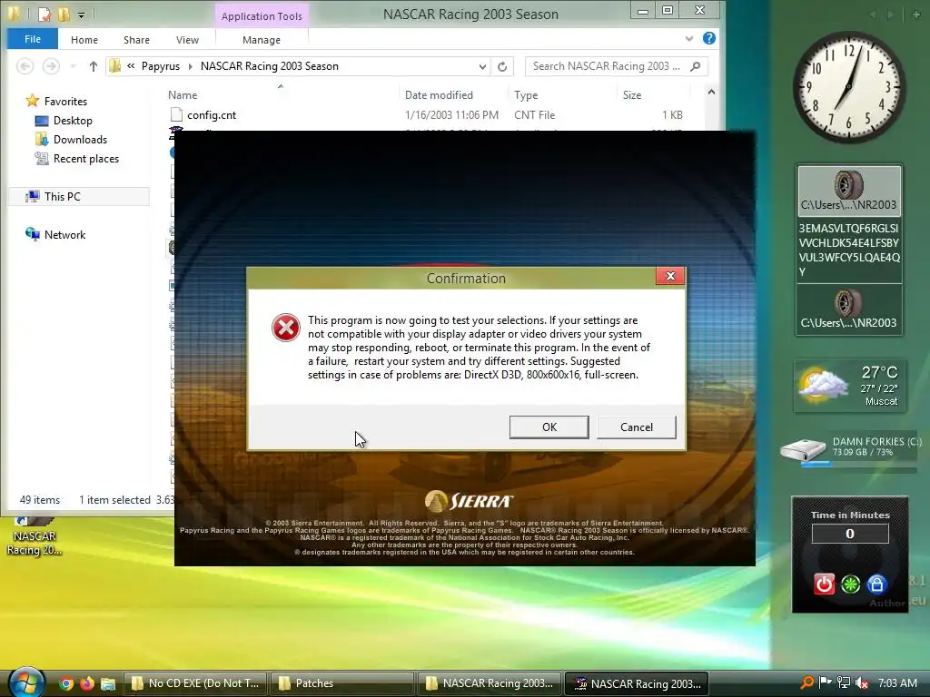Click the first NR2003 tire gadget shortcut
This screenshot has height=697, width=930.
[849, 191]
